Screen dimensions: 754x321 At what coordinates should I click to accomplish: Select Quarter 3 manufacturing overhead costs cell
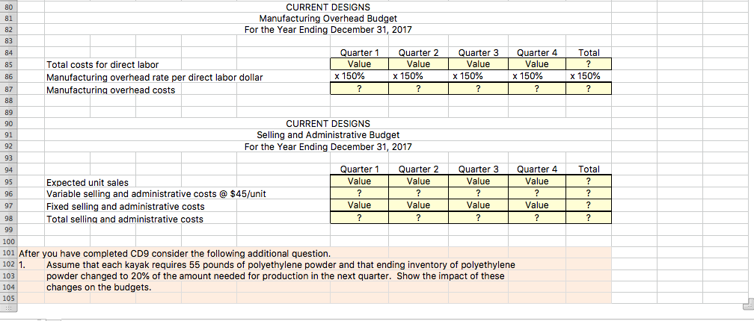[x=478, y=89]
